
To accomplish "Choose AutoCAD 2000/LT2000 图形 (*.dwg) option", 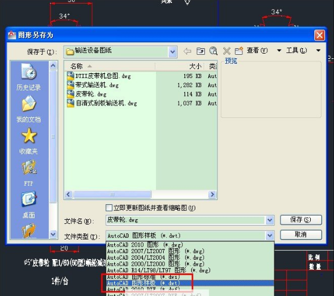I will [190, 264].
